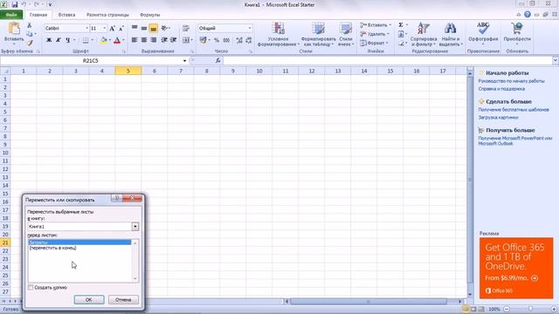Image resolution: width=559 pixels, height=314 pixels.
Task: Open the в книгу dropdown in dialog
Action: [x=135, y=227]
